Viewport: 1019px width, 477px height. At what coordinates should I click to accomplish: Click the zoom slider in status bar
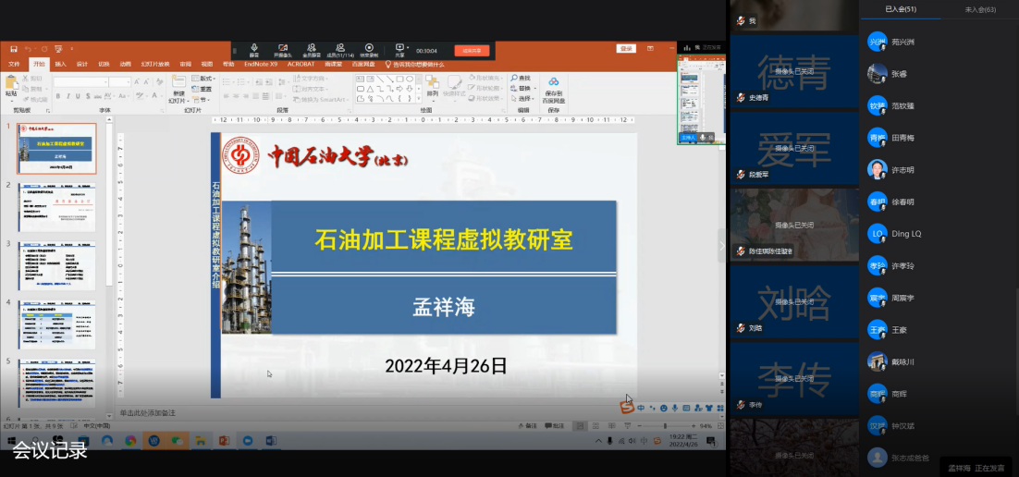(x=666, y=426)
